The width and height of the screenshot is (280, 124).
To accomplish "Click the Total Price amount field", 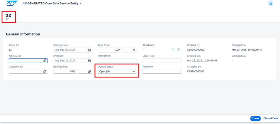I will (109, 50).
